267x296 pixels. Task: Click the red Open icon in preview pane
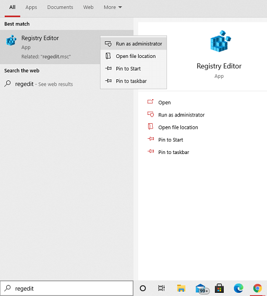[x=151, y=102]
